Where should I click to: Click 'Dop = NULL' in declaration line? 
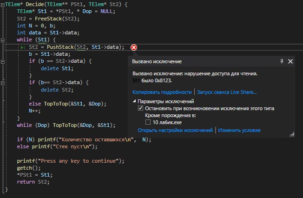(98, 11)
